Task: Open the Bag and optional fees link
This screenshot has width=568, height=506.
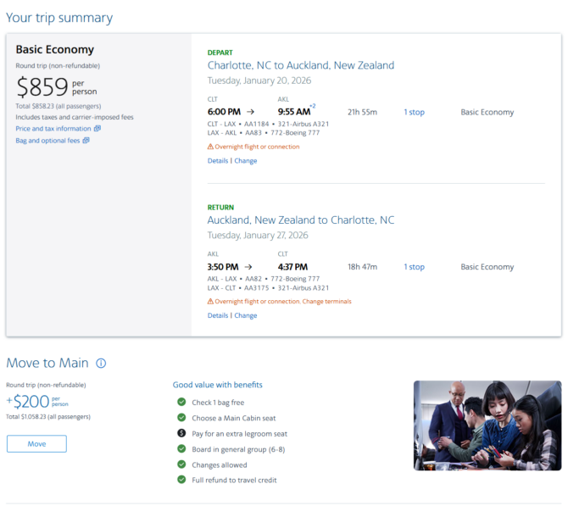Action: click(x=47, y=141)
